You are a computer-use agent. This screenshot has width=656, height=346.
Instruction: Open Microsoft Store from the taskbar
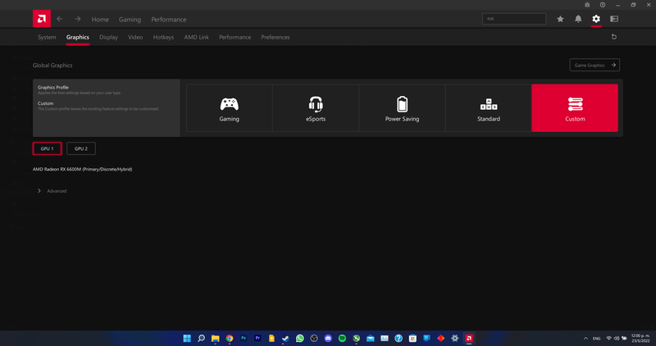(412, 338)
